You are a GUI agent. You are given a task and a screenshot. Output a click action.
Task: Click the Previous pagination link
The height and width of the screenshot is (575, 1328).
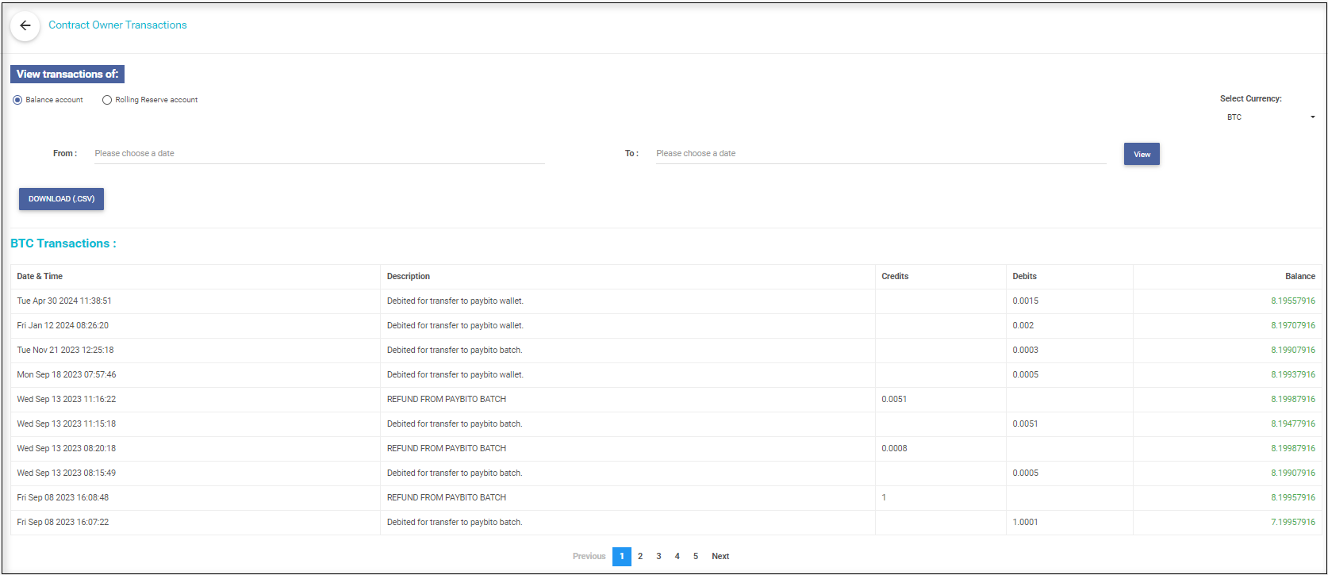589,556
